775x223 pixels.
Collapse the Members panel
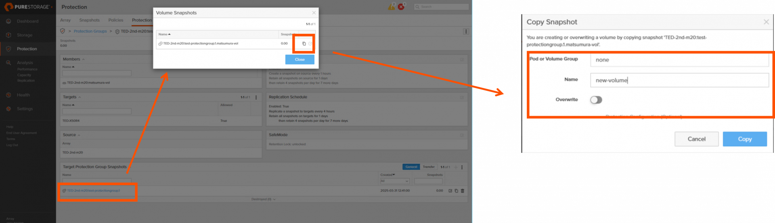pyautogui.click(x=83, y=59)
